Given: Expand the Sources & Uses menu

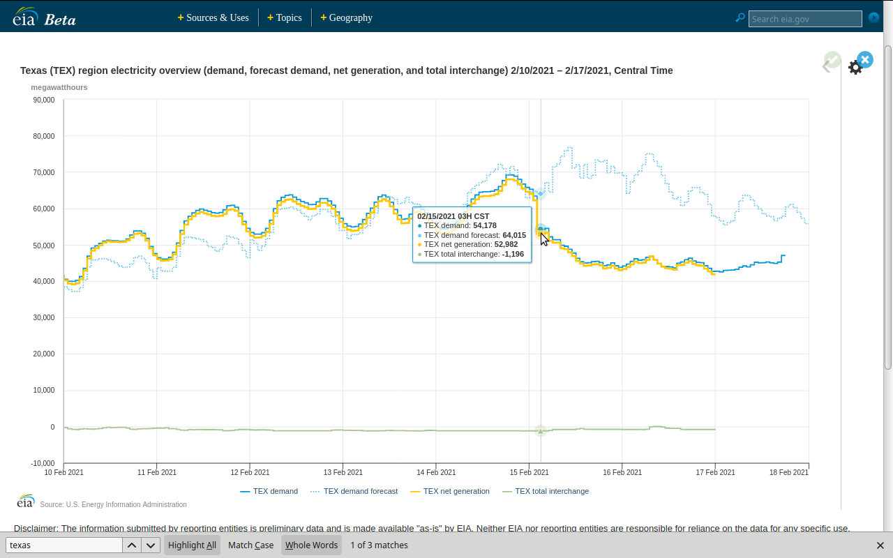Looking at the screenshot, I should (213, 17).
